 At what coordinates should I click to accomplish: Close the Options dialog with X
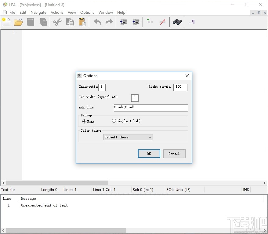click(187, 76)
